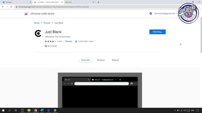Open a new tab with plus button
The width and height of the screenshot is (202, 113).
[98, 2]
